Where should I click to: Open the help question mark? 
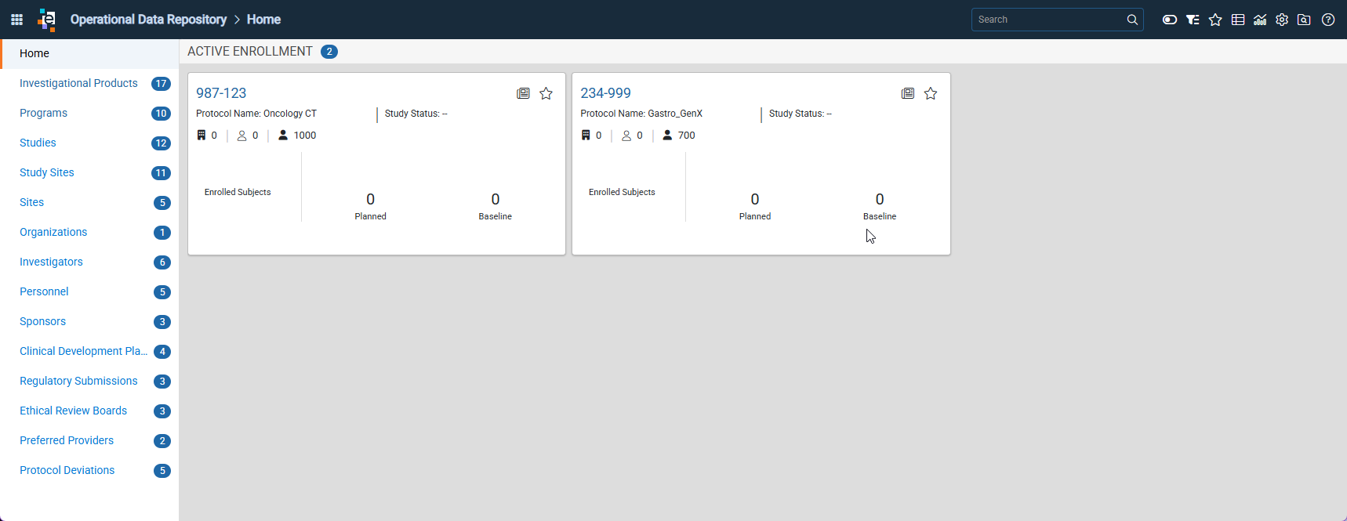(1328, 20)
